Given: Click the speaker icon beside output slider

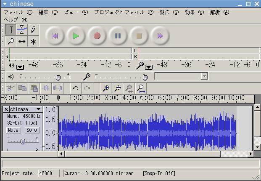Looking at the screenshot, I should pyautogui.click(x=11, y=77).
